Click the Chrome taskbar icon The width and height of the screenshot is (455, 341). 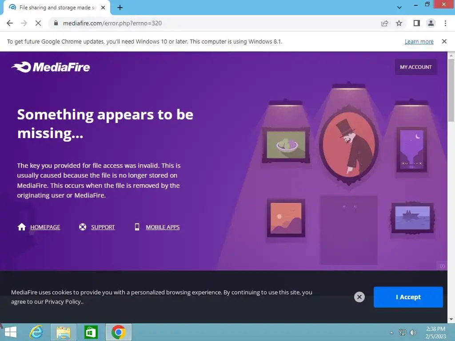[x=118, y=332]
